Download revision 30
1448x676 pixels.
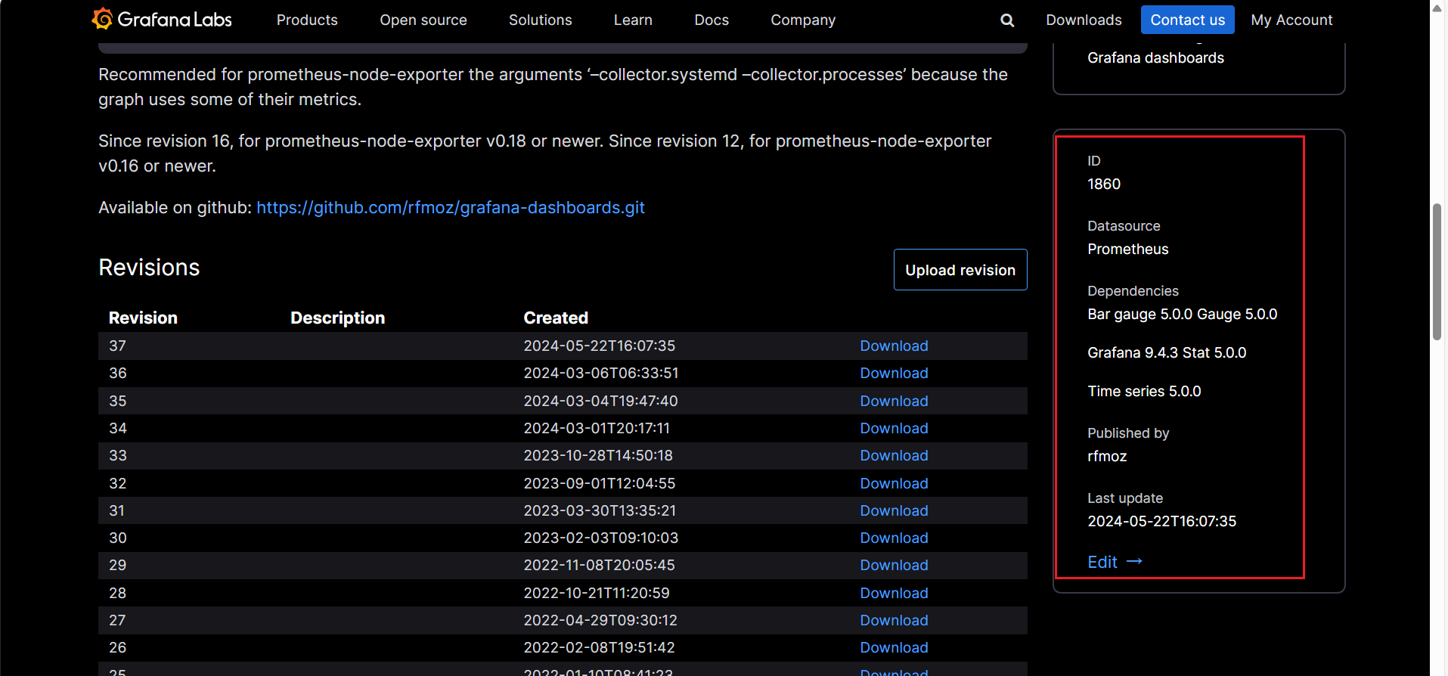[x=894, y=538]
